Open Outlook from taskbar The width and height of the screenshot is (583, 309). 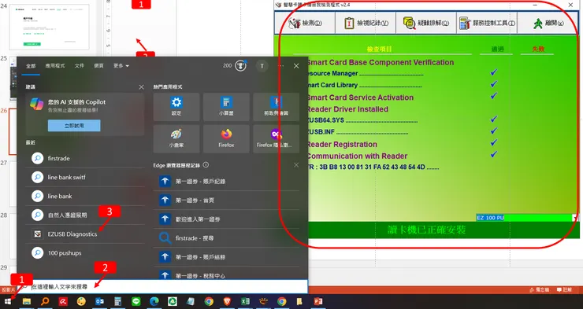(x=99, y=302)
